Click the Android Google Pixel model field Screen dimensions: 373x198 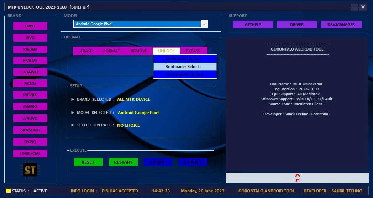[137, 24]
